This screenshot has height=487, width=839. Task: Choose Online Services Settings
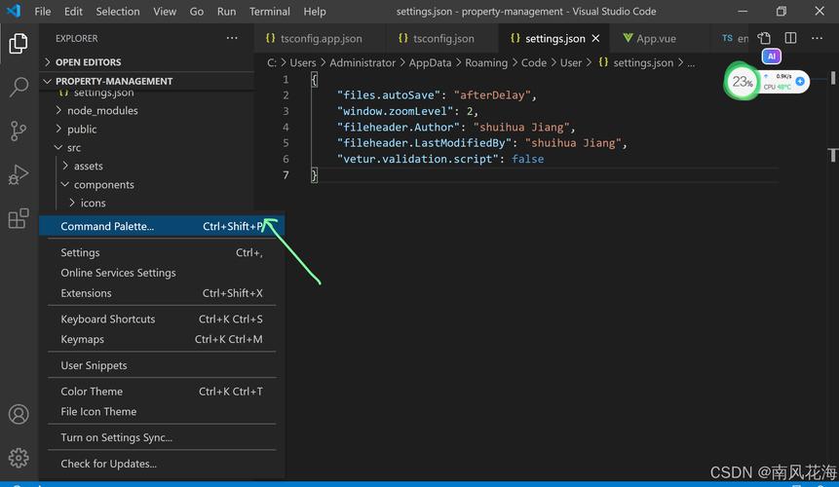click(162, 273)
